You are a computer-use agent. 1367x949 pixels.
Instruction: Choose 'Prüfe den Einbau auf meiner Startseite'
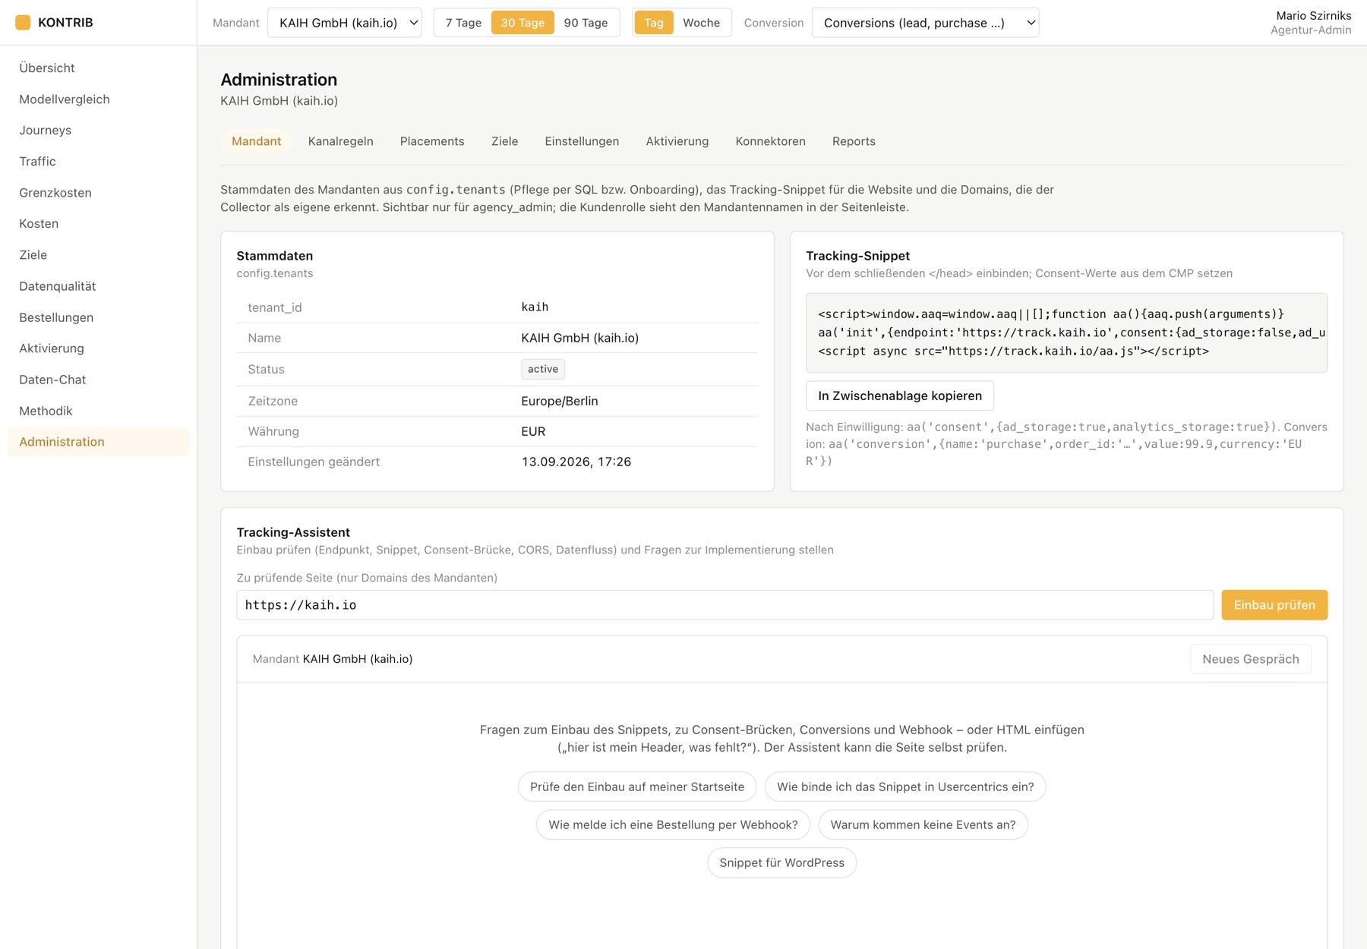point(637,787)
